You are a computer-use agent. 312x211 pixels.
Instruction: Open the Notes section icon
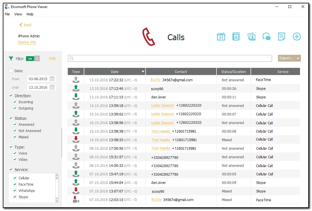pos(282,37)
